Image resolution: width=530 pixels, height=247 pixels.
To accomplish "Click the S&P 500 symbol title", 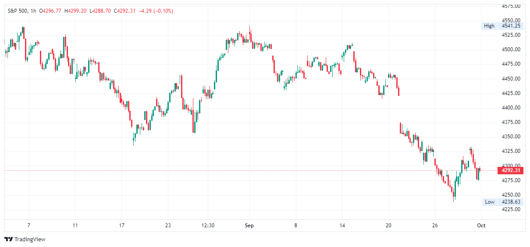I will pyautogui.click(x=17, y=11).
